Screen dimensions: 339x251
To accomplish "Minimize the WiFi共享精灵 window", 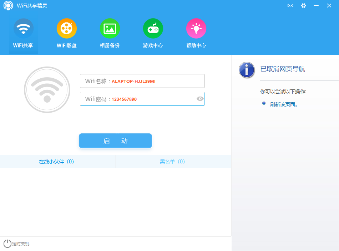I will tap(316, 6).
